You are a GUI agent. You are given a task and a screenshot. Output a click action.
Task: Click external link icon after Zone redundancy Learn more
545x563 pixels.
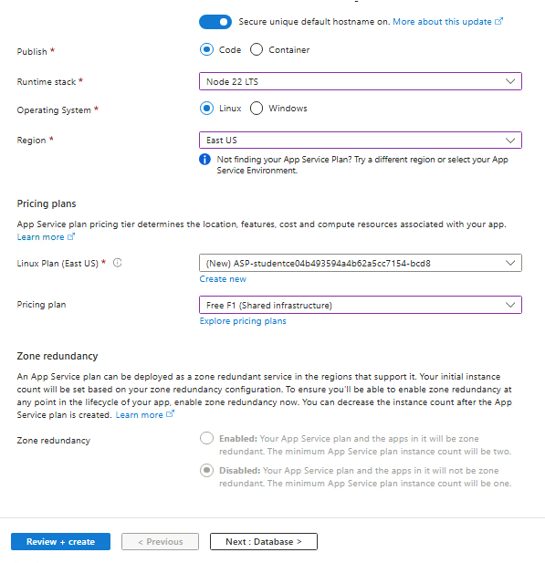coord(171,414)
